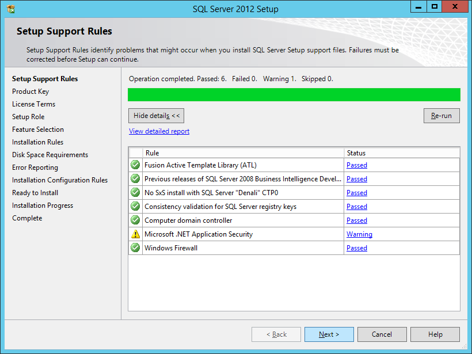
Task: Open the Warning link for .NET Application Security
Action: pyautogui.click(x=359, y=234)
